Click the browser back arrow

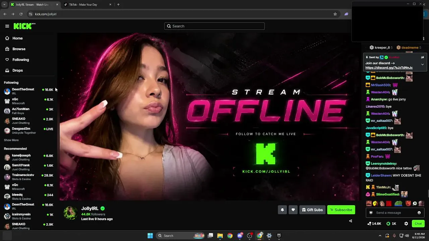pos(5,14)
